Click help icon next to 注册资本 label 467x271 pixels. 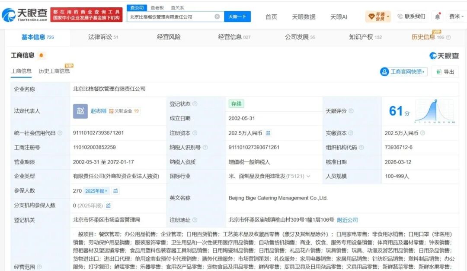coord(195,133)
